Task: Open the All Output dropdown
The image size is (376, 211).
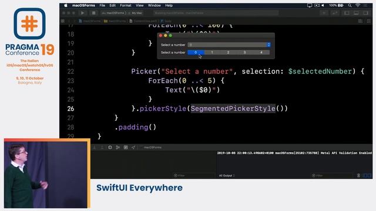Action: point(227,175)
